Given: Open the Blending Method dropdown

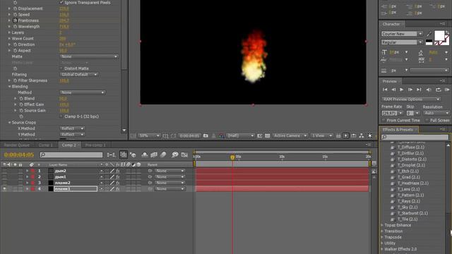Looking at the screenshot, I should 83,92.
